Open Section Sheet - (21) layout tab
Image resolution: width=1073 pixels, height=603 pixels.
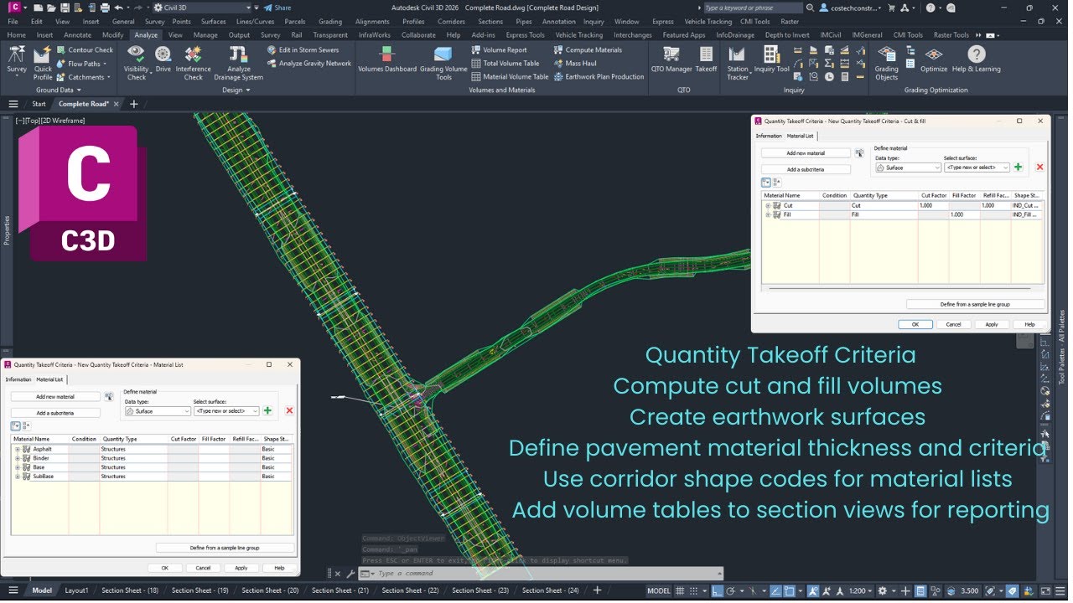click(340, 590)
